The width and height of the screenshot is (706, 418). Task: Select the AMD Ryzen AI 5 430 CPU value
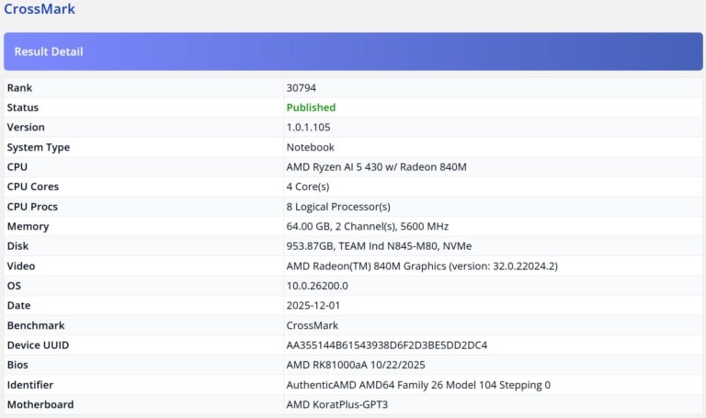coord(376,167)
